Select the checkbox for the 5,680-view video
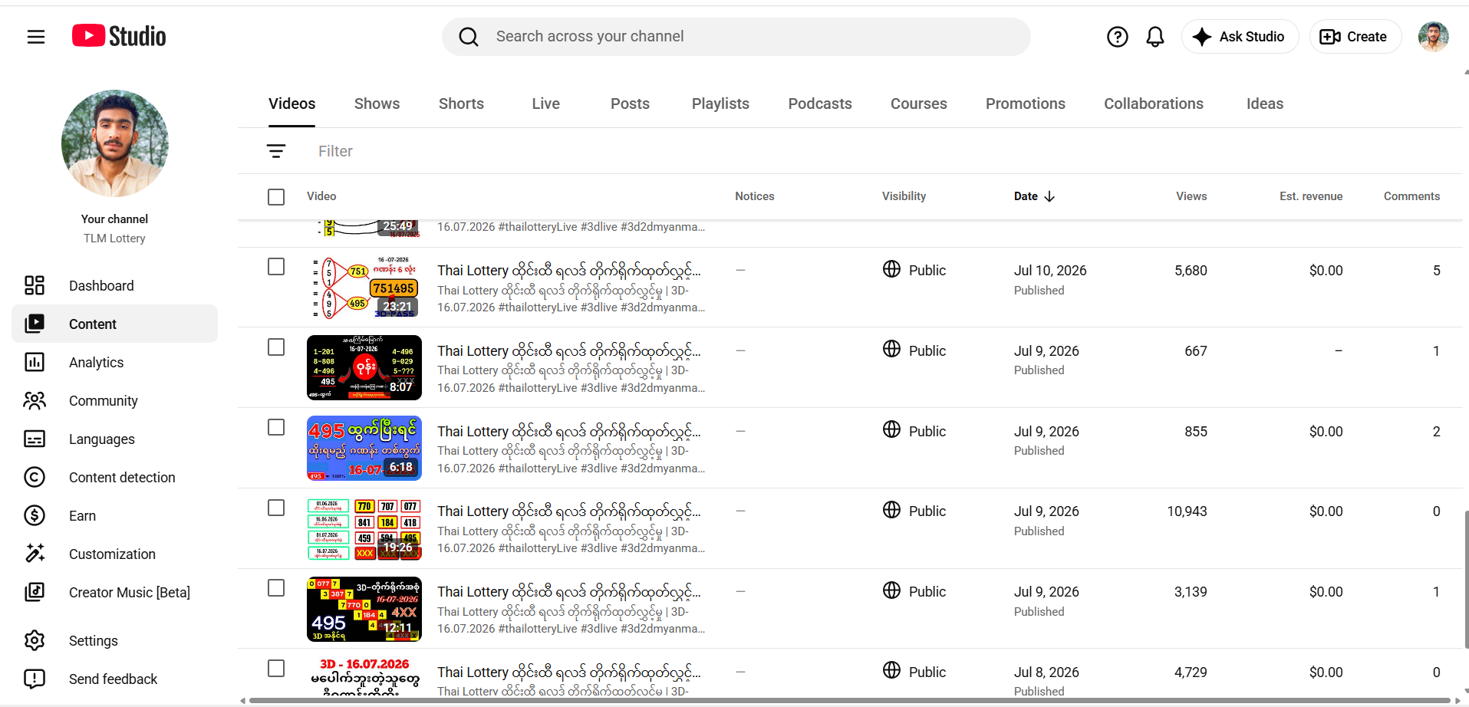This screenshot has width=1469, height=707. 276,267
